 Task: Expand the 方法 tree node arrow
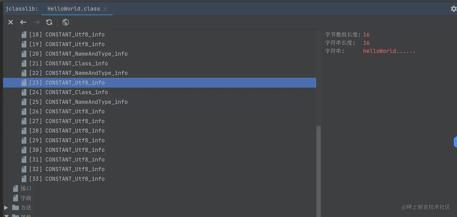coord(6,208)
